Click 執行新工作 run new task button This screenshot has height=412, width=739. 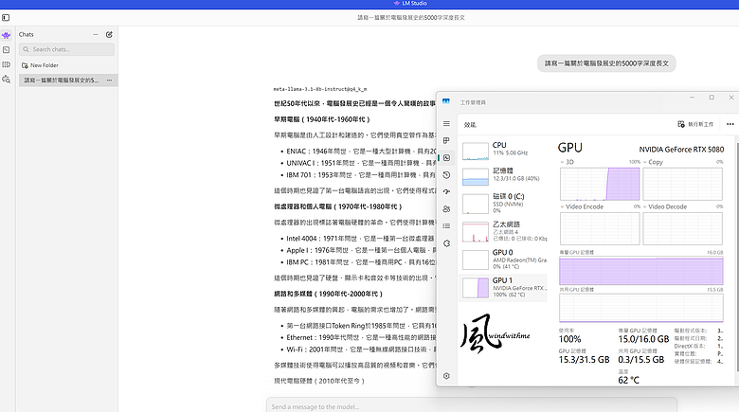(695, 124)
